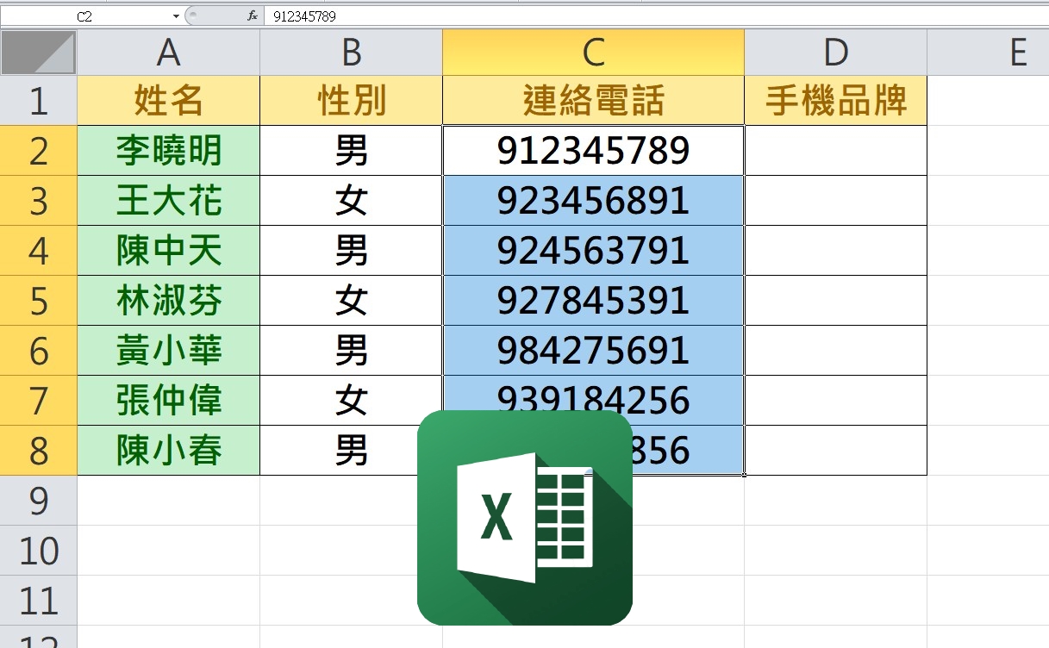Click the formula bar showing 912345789

(x=655, y=16)
